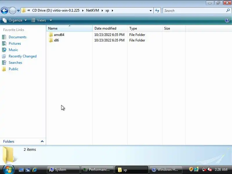This screenshot has width=232, height=174.
Task: Click the disabled Forward arrow button
Action: point(12,10)
